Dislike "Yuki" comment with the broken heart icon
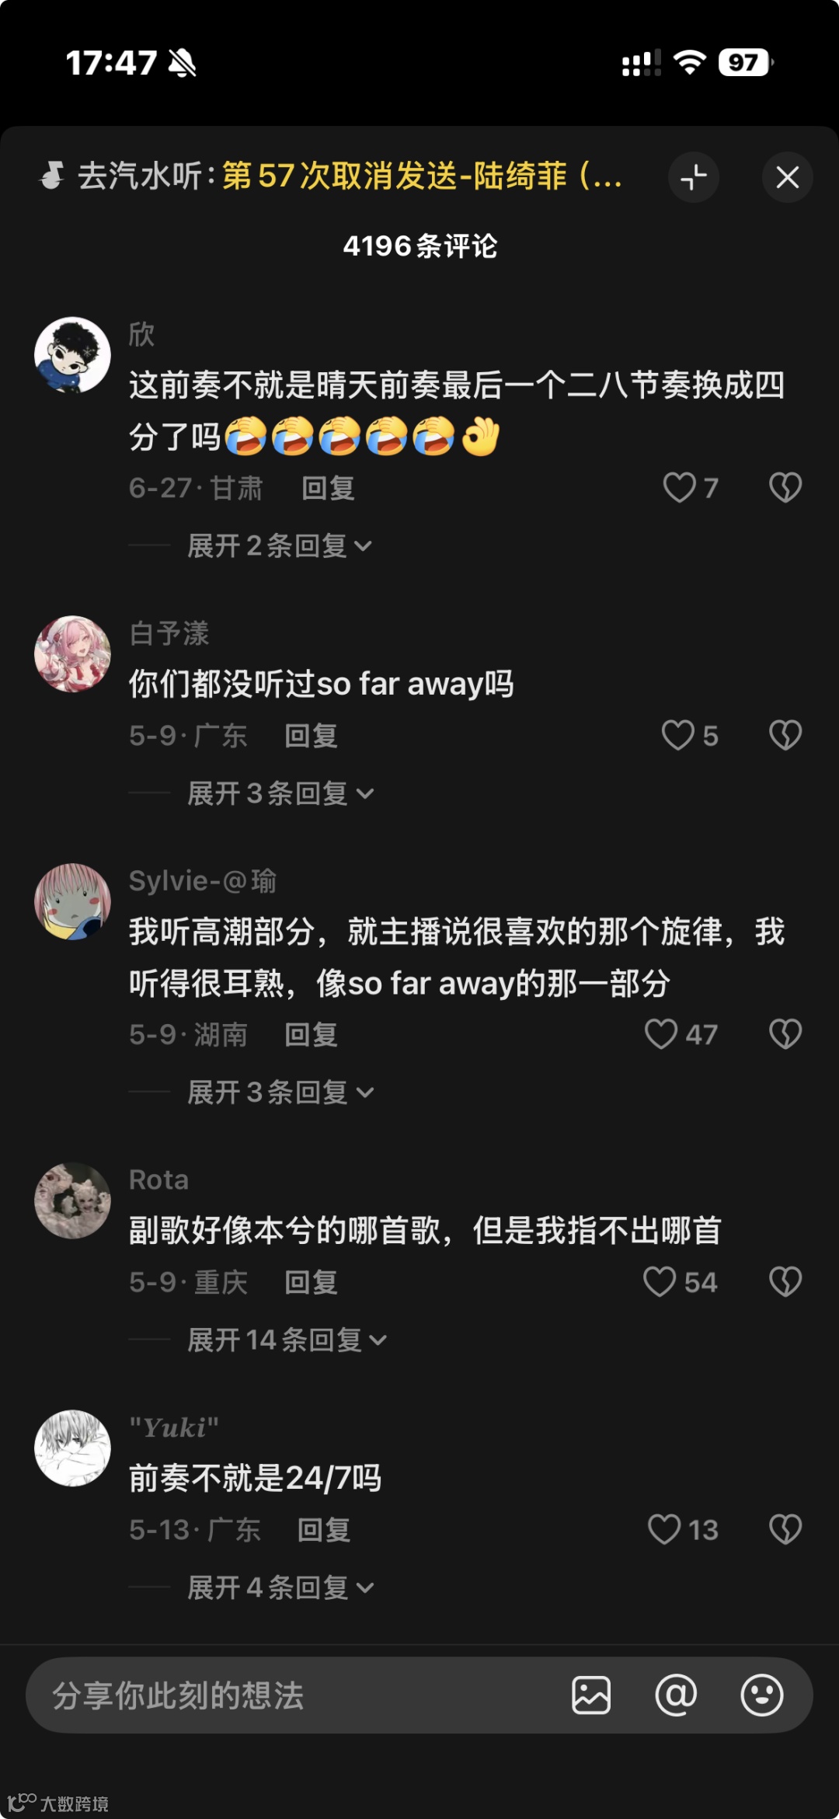 pyautogui.click(x=785, y=1529)
